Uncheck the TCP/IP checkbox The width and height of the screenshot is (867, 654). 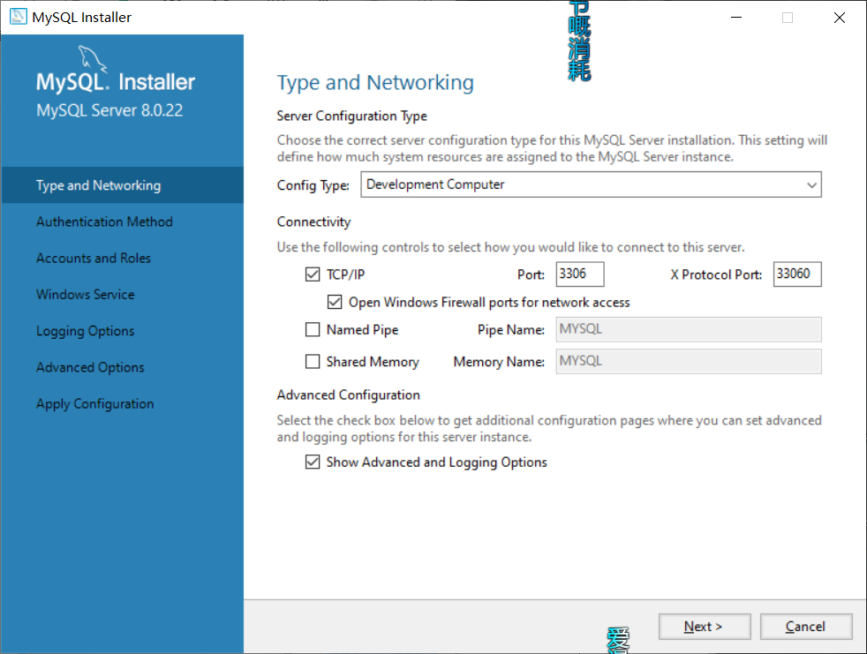click(x=313, y=274)
